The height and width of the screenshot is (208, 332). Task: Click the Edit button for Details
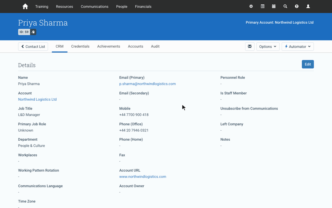308,64
